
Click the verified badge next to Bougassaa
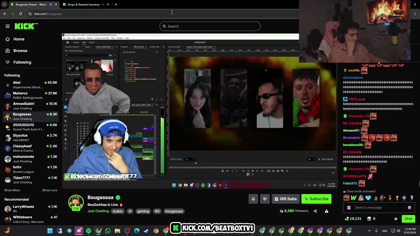click(118, 197)
